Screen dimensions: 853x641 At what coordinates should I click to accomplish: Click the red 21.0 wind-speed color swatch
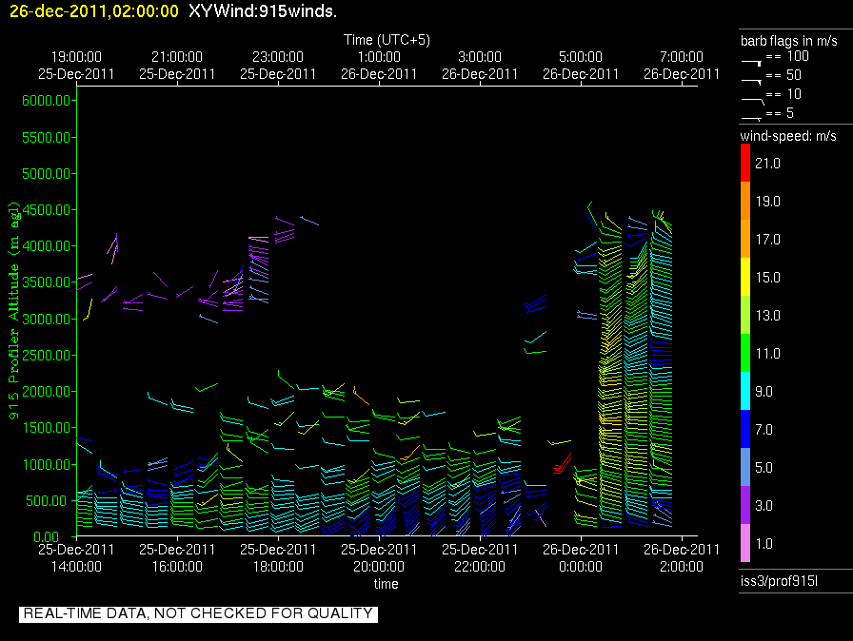click(x=745, y=163)
